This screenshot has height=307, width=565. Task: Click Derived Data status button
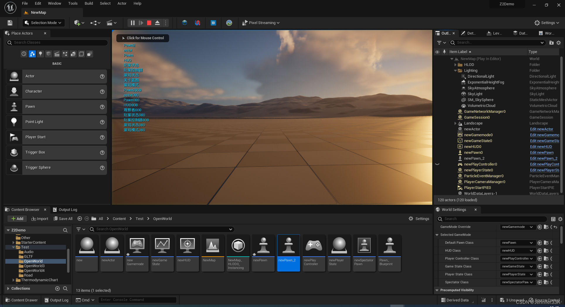pos(455,300)
